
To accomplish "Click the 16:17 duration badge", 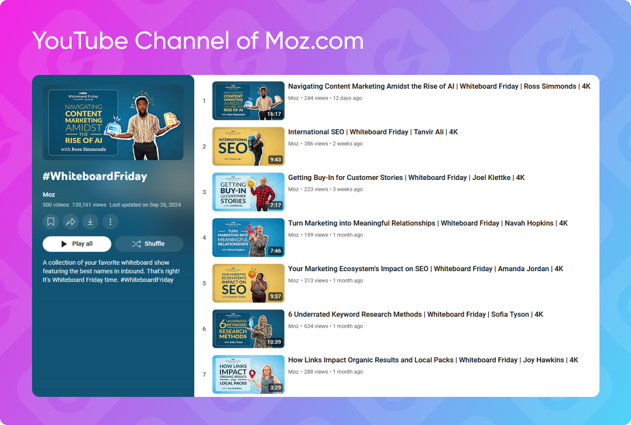I will [274, 114].
